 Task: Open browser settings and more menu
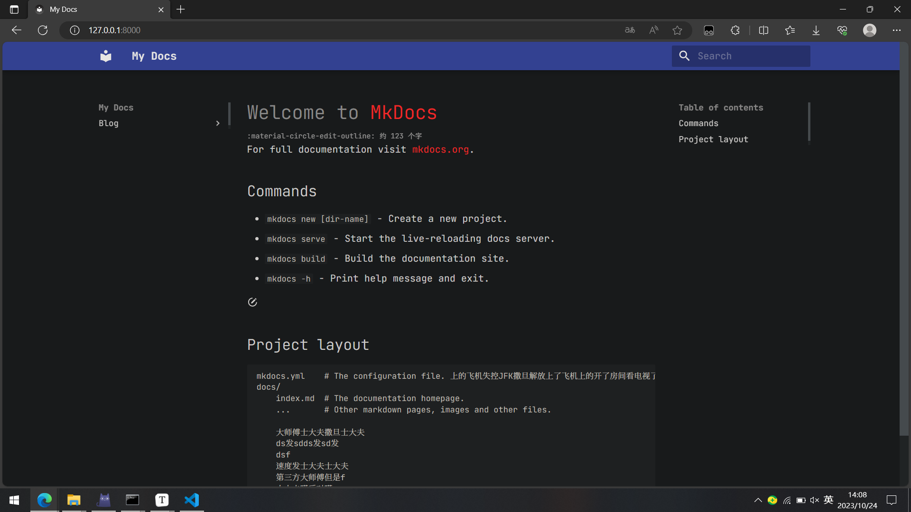click(896, 30)
